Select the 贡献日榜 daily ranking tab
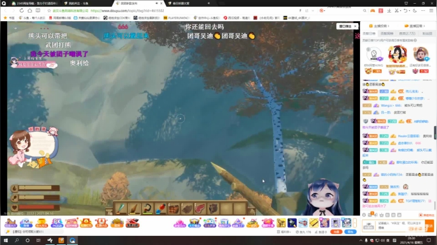Image resolution: width=437 pixels, height=245 pixels. [369, 33]
